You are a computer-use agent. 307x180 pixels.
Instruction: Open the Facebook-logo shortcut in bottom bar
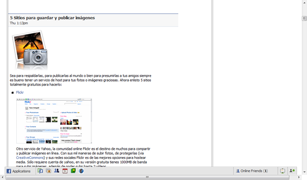coord(40,171)
